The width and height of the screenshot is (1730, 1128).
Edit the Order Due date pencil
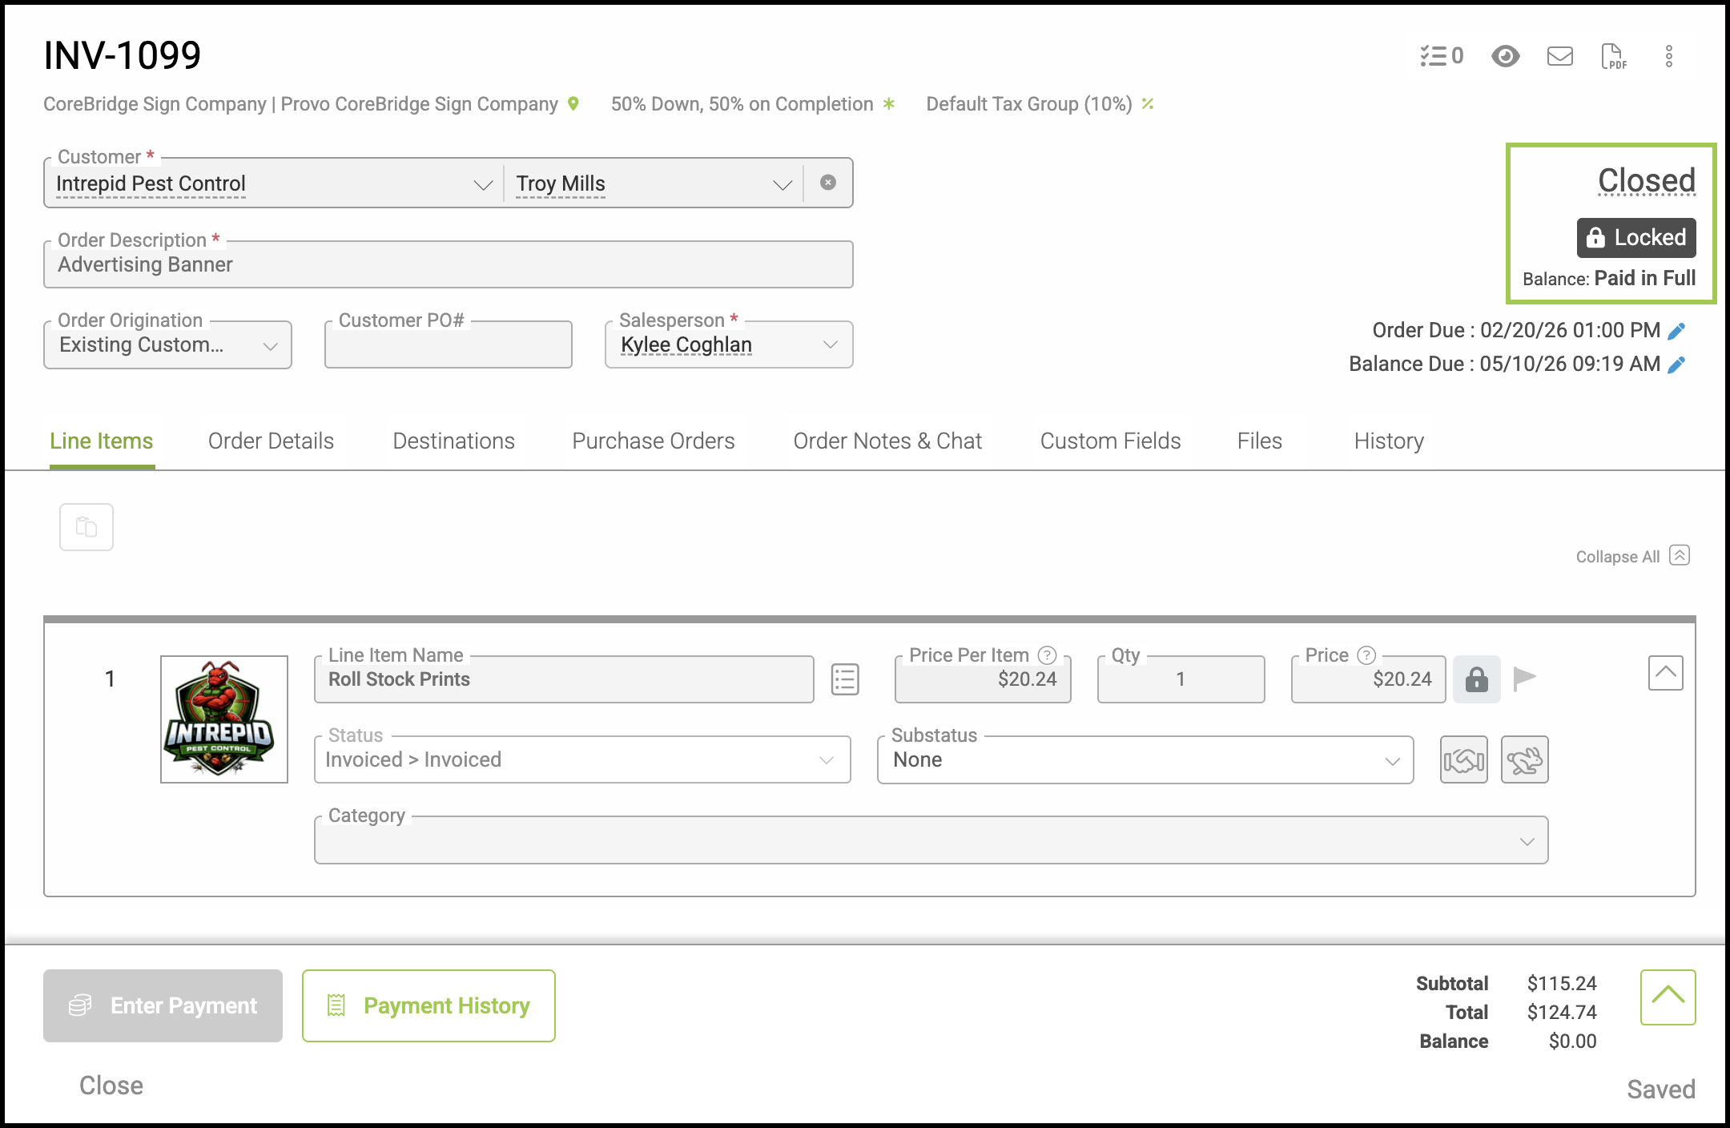pyautogui.click(x=1676, y=331)
